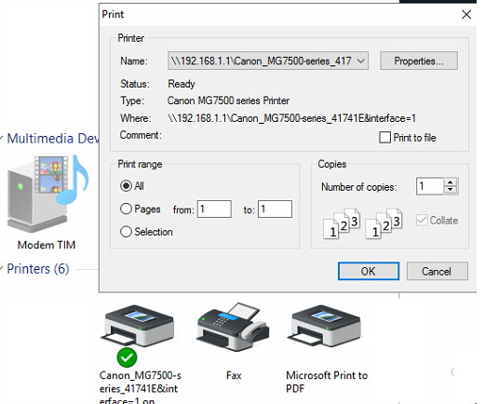Click the Canon MG7500 series Printer type text
The height and width of the screenshot is (404, 485).
click(228, 101)
